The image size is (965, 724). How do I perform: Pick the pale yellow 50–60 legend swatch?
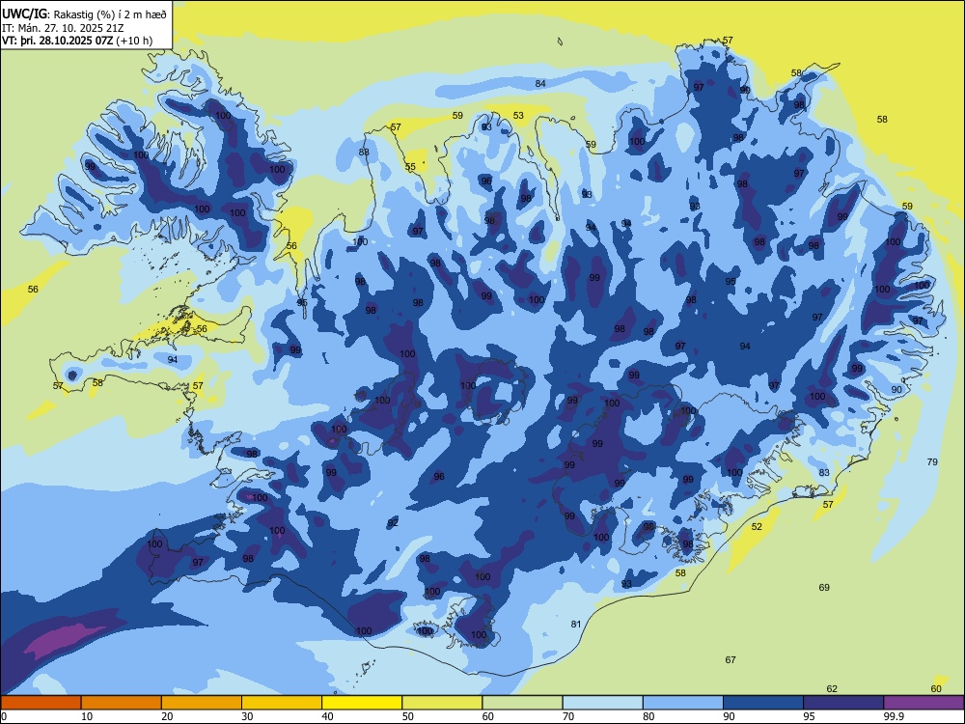click(442, 703)
